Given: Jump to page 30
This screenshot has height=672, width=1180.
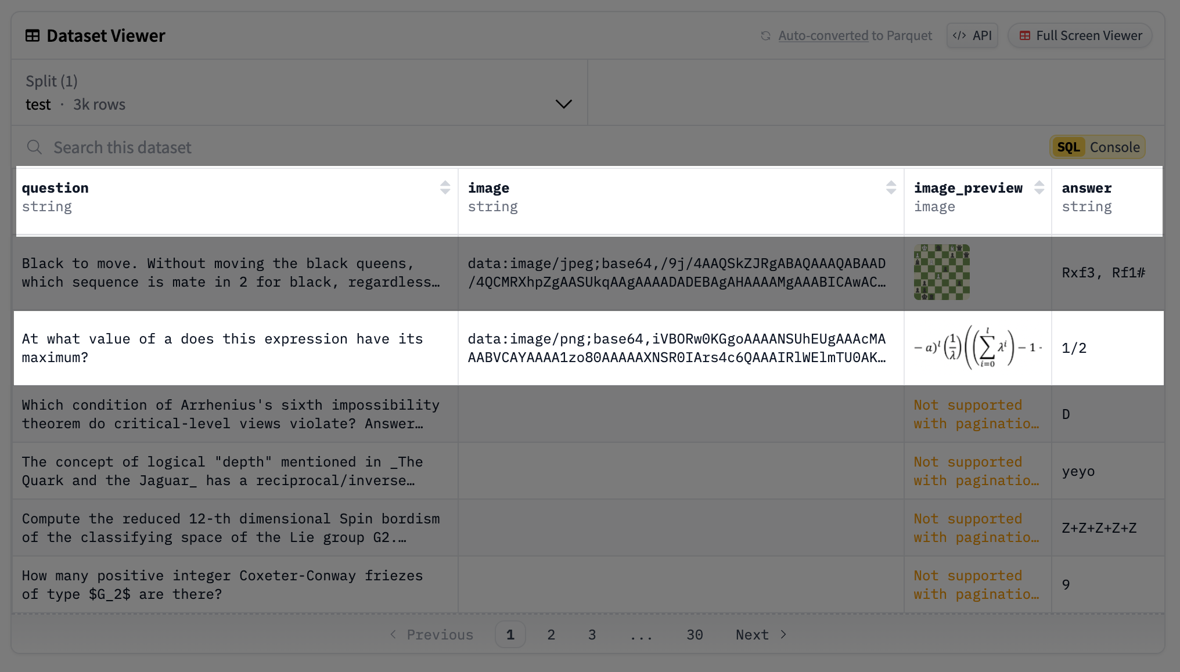Looking at the screenshot, I should (x=695, y=634).
